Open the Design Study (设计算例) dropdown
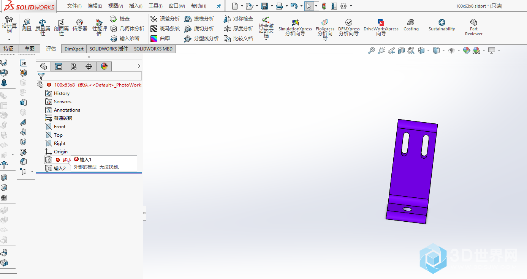The image size is (527, 279). click(x=9, y=39)
